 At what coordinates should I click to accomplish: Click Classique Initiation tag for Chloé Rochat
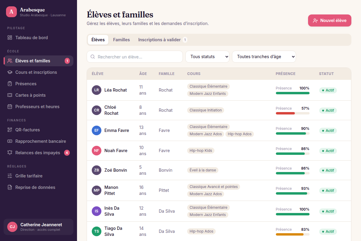pyautogui.click(x=205, y=110)
